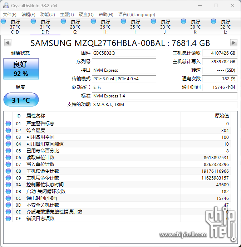The width and height of the screenshot is (241, 247).
Task: Click status orb of row 04 可用备用空间阈值
Action: coord(8,144)
